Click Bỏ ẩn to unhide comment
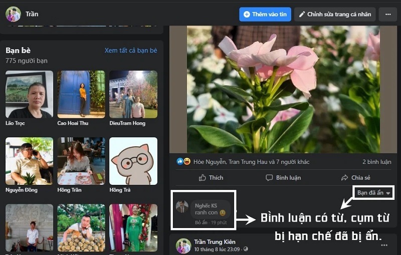Screen dimensions: 401x255 [x=201, y=222]
